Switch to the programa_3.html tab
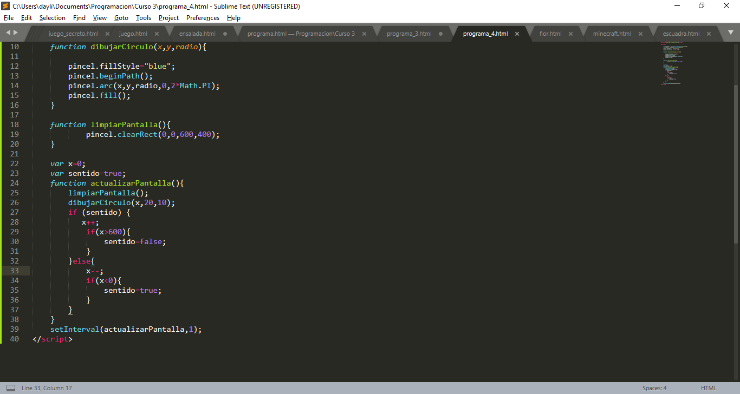This screenshot has width=740, height=394. click(409, 34)
